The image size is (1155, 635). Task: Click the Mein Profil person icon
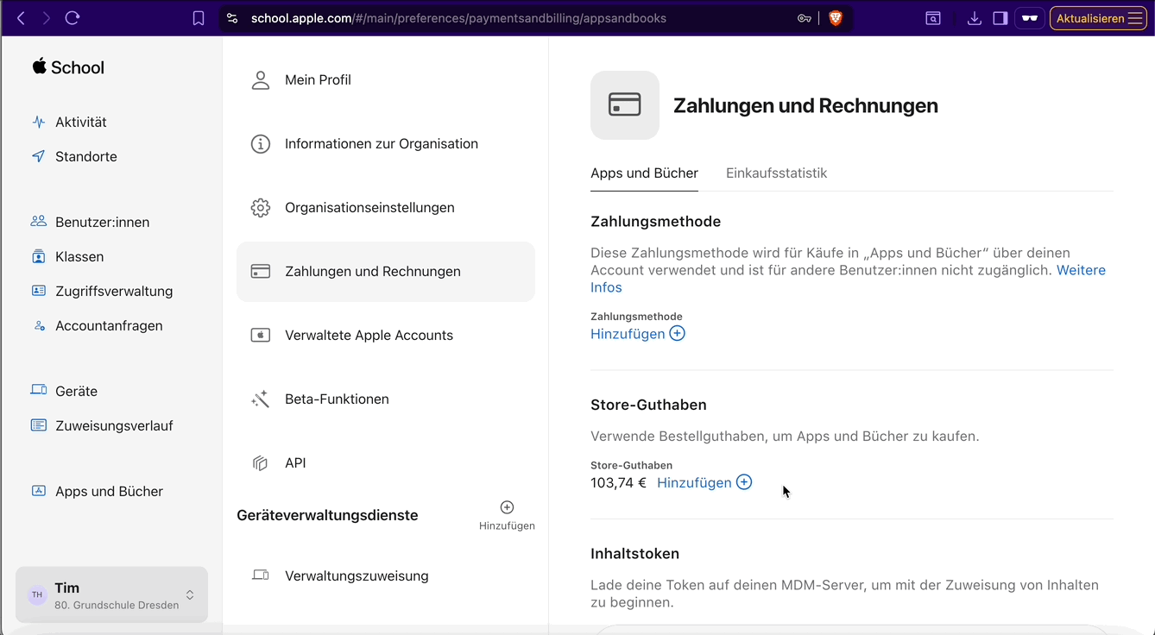(x=260, y=80)
